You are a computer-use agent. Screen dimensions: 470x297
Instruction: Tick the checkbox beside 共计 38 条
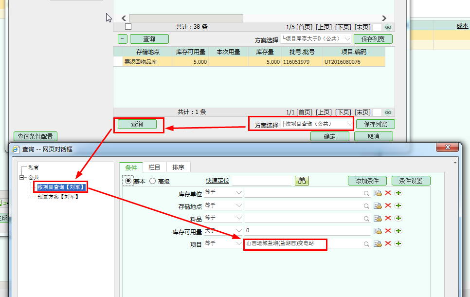point(128,27)
